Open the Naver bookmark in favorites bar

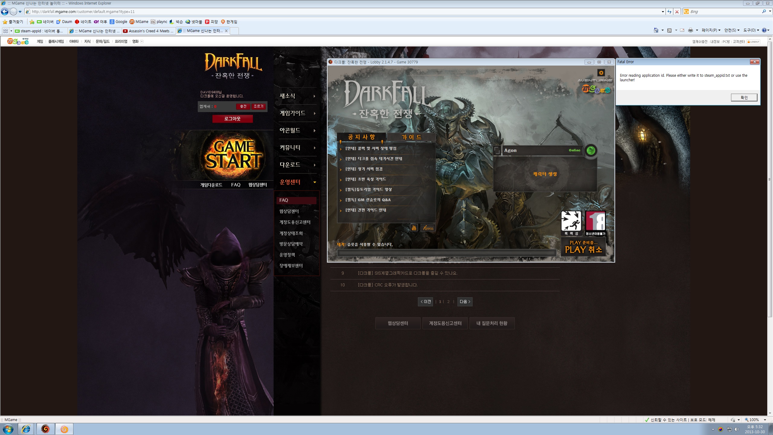45,22
